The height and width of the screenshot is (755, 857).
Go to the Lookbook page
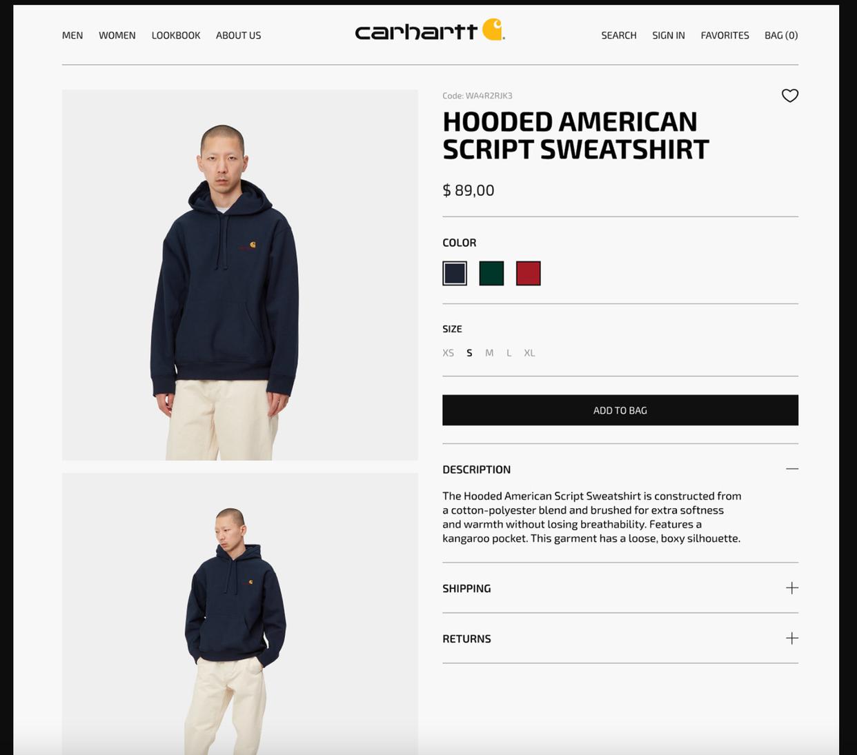pos(176,35)
